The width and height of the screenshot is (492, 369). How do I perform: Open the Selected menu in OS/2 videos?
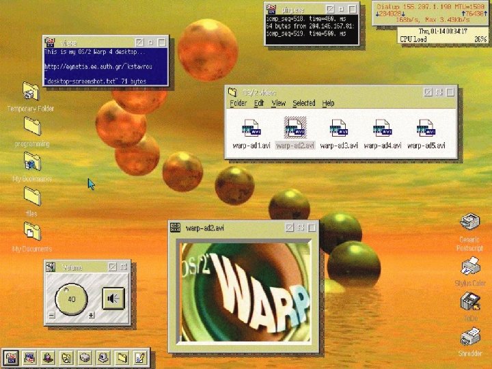303,103
